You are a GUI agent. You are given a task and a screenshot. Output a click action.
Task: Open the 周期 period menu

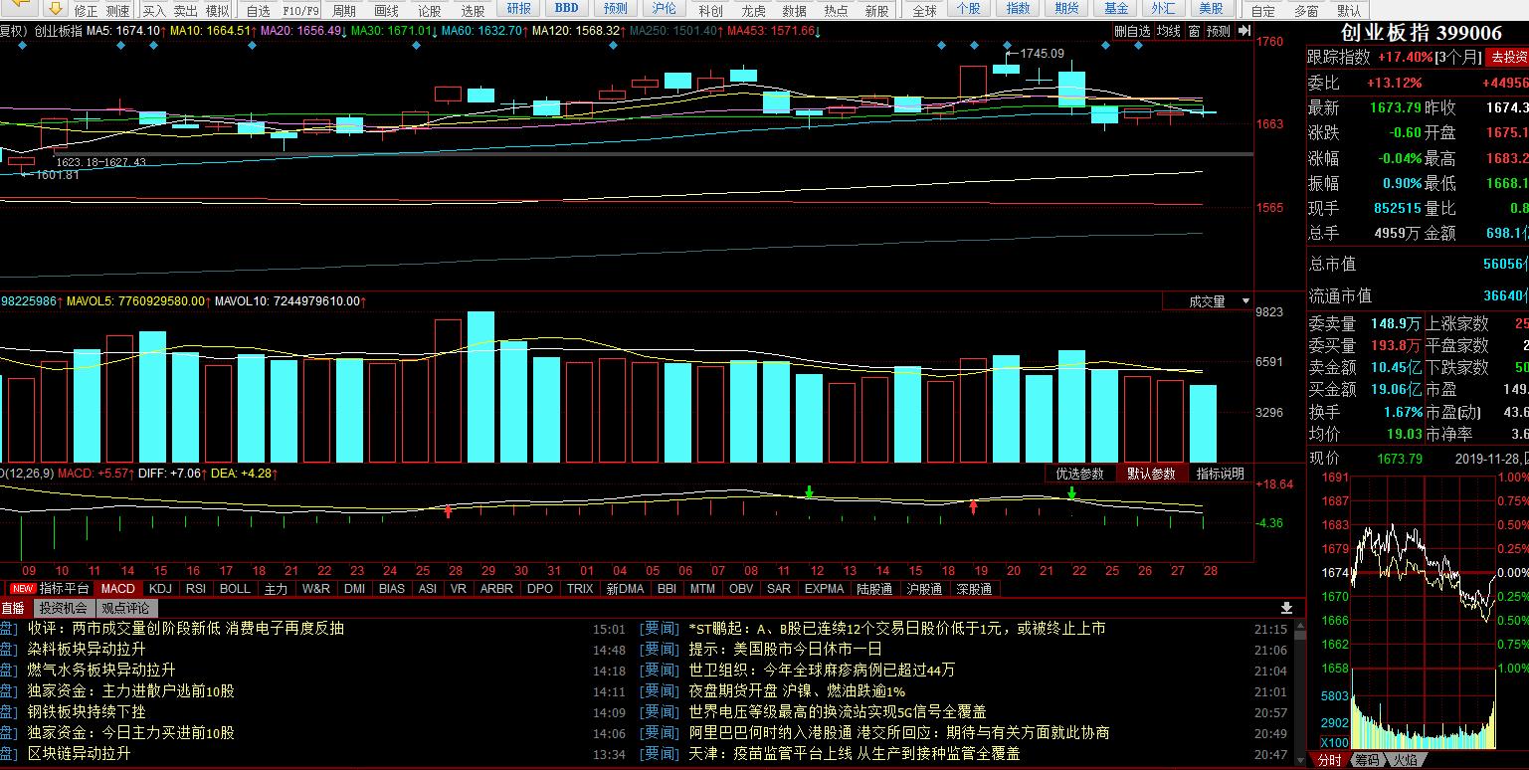344,11
